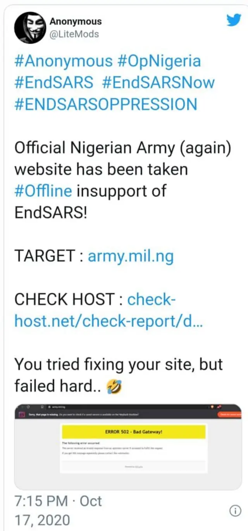248x531 pixels.
Task: Open the Anonymous profile avatar
Action: pyautogui.click(x=30, y=28)
